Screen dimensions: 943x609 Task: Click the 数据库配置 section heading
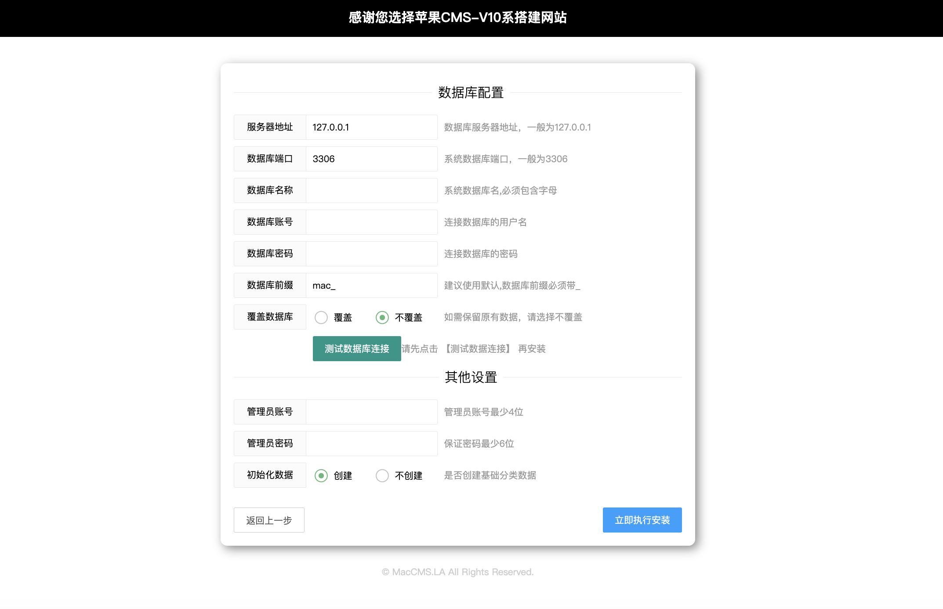pos(471,93)
